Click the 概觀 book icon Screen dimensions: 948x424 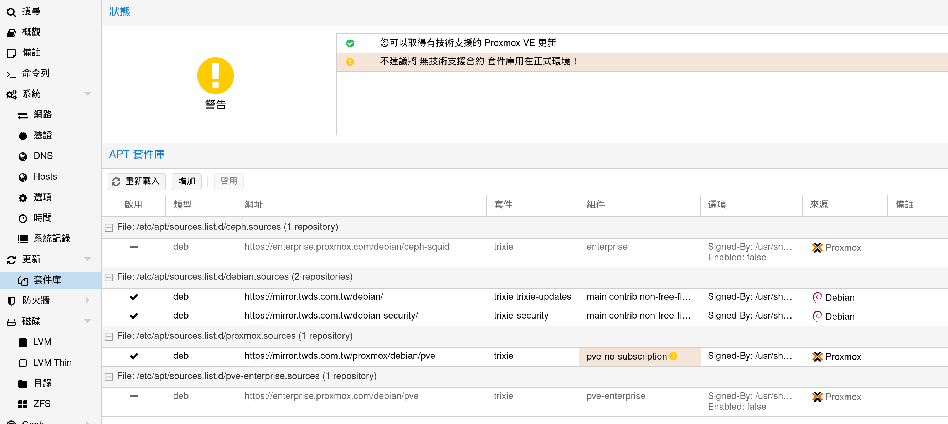[x=11, y=32]
